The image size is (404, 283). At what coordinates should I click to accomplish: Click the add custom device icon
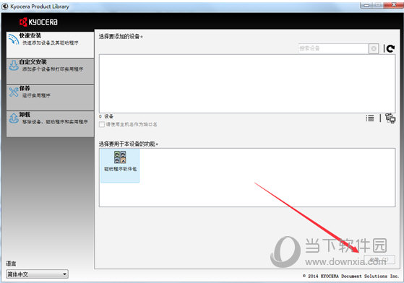pyautogui.click(x=390, y=118)
